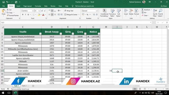This screenshot has height=95, width=169.
Task: Click the Decrease Decimal icon
Action: tap(97, 15)
